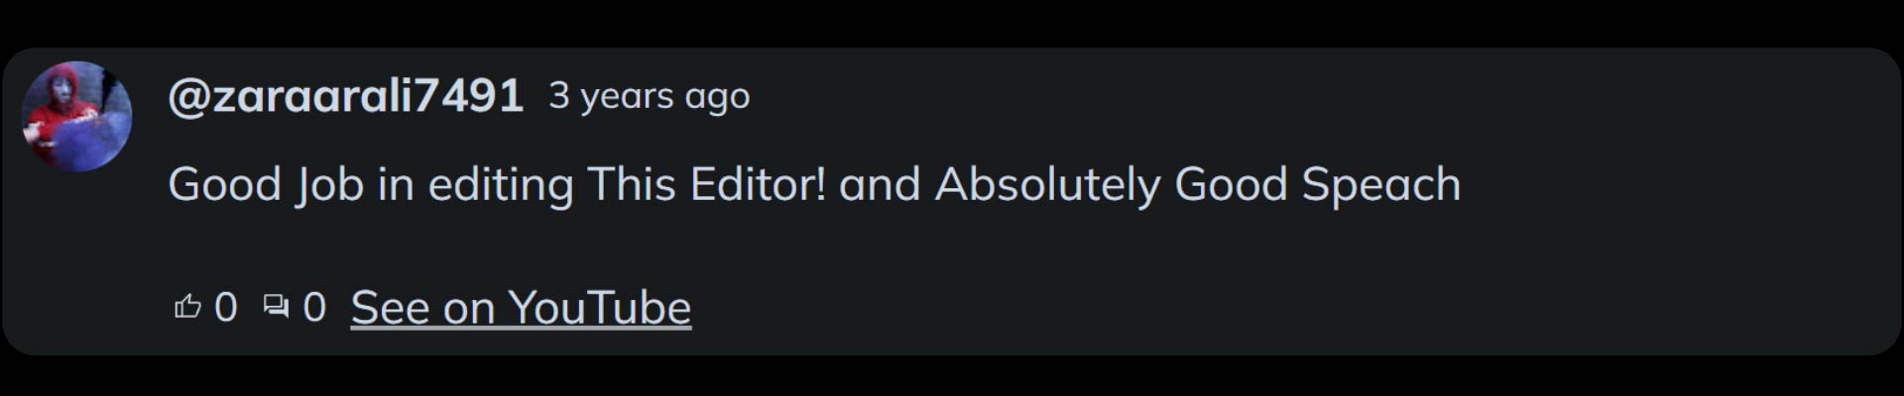The width and height of the screenshot is (1904, 396).
Task: Click the "3 years ago" timestamp
Action: pyautogui.click(x=649, y=96)
